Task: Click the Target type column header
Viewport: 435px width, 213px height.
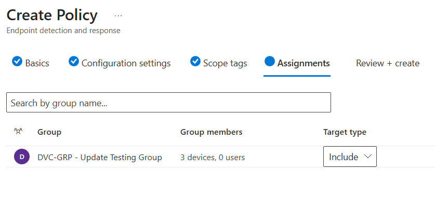Action: (345, 132)
